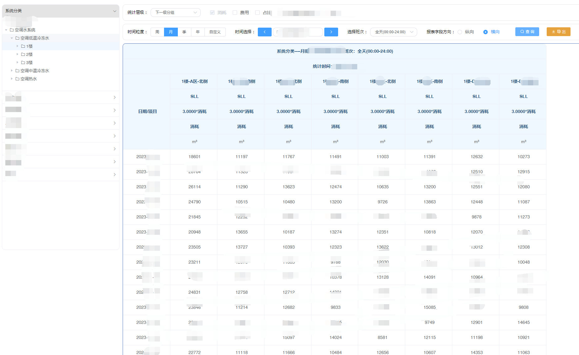This screenshot has height=355, width=579.
Task: Click cell value 24790
Action: pyautogui.click(x=194, y=202)
